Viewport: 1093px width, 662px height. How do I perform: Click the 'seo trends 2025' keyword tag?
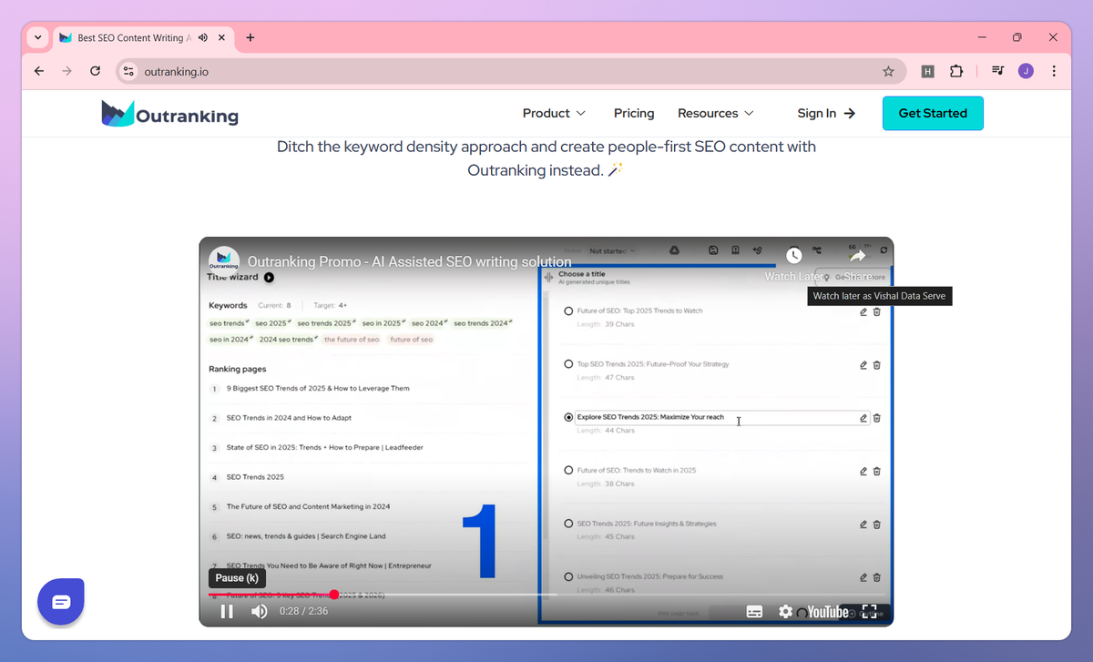[326, 323]
